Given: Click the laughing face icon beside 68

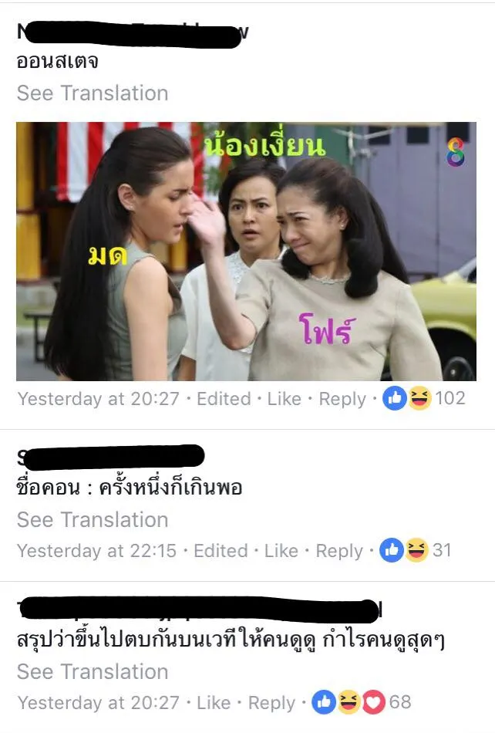Looking at the screenshot, I should click(x=349, y=702).
